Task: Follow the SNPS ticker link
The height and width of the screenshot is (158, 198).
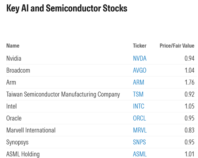Action: click(139, 142)
